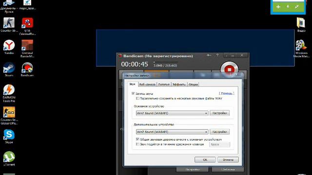The width and height of the screenshot is (312, 175).
Task: Enable parallel saving to WAV files checkbox
Action: tap(137, 98)
